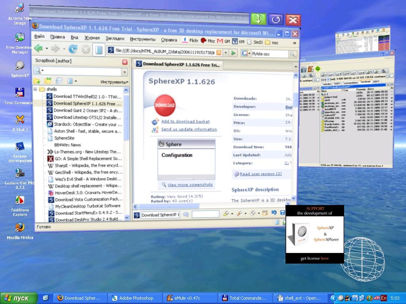
Task: Open the Закладки menu
Action: click(115, 38)
